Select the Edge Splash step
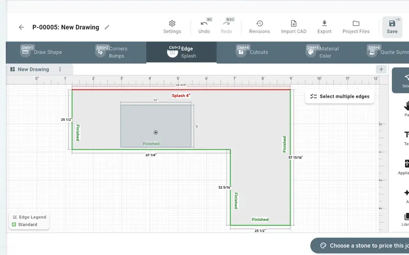Image resolution: width=409 pixels, height=255 pixels. (x=181, y=52)
